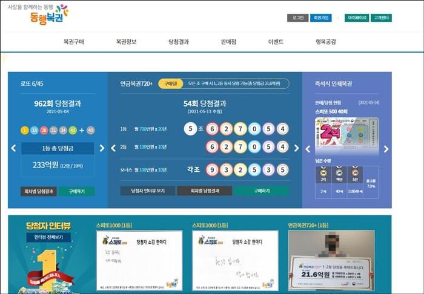Click the 1등 총 당첨금 header
The image size is (424, 294).
coord(58,148)
